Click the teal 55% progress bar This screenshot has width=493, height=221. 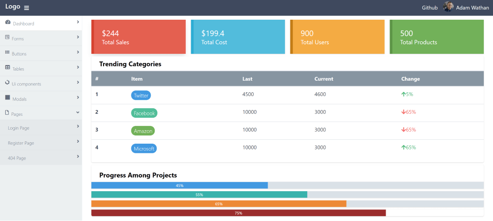click(x=199, y=195)
